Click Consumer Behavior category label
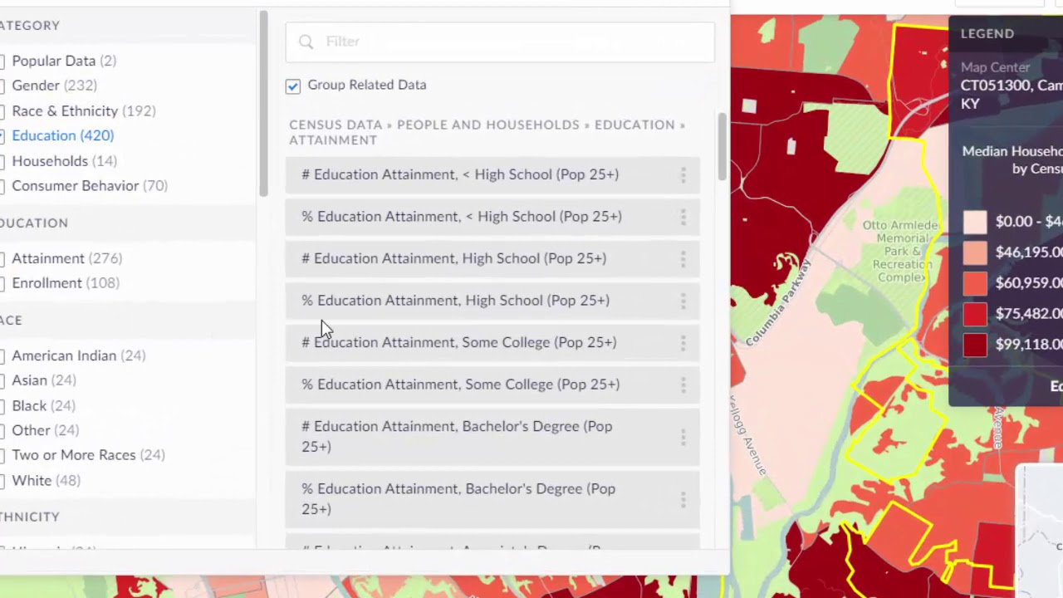The image size is (1063, 598). pyautogui.click(x=75, y=186)
